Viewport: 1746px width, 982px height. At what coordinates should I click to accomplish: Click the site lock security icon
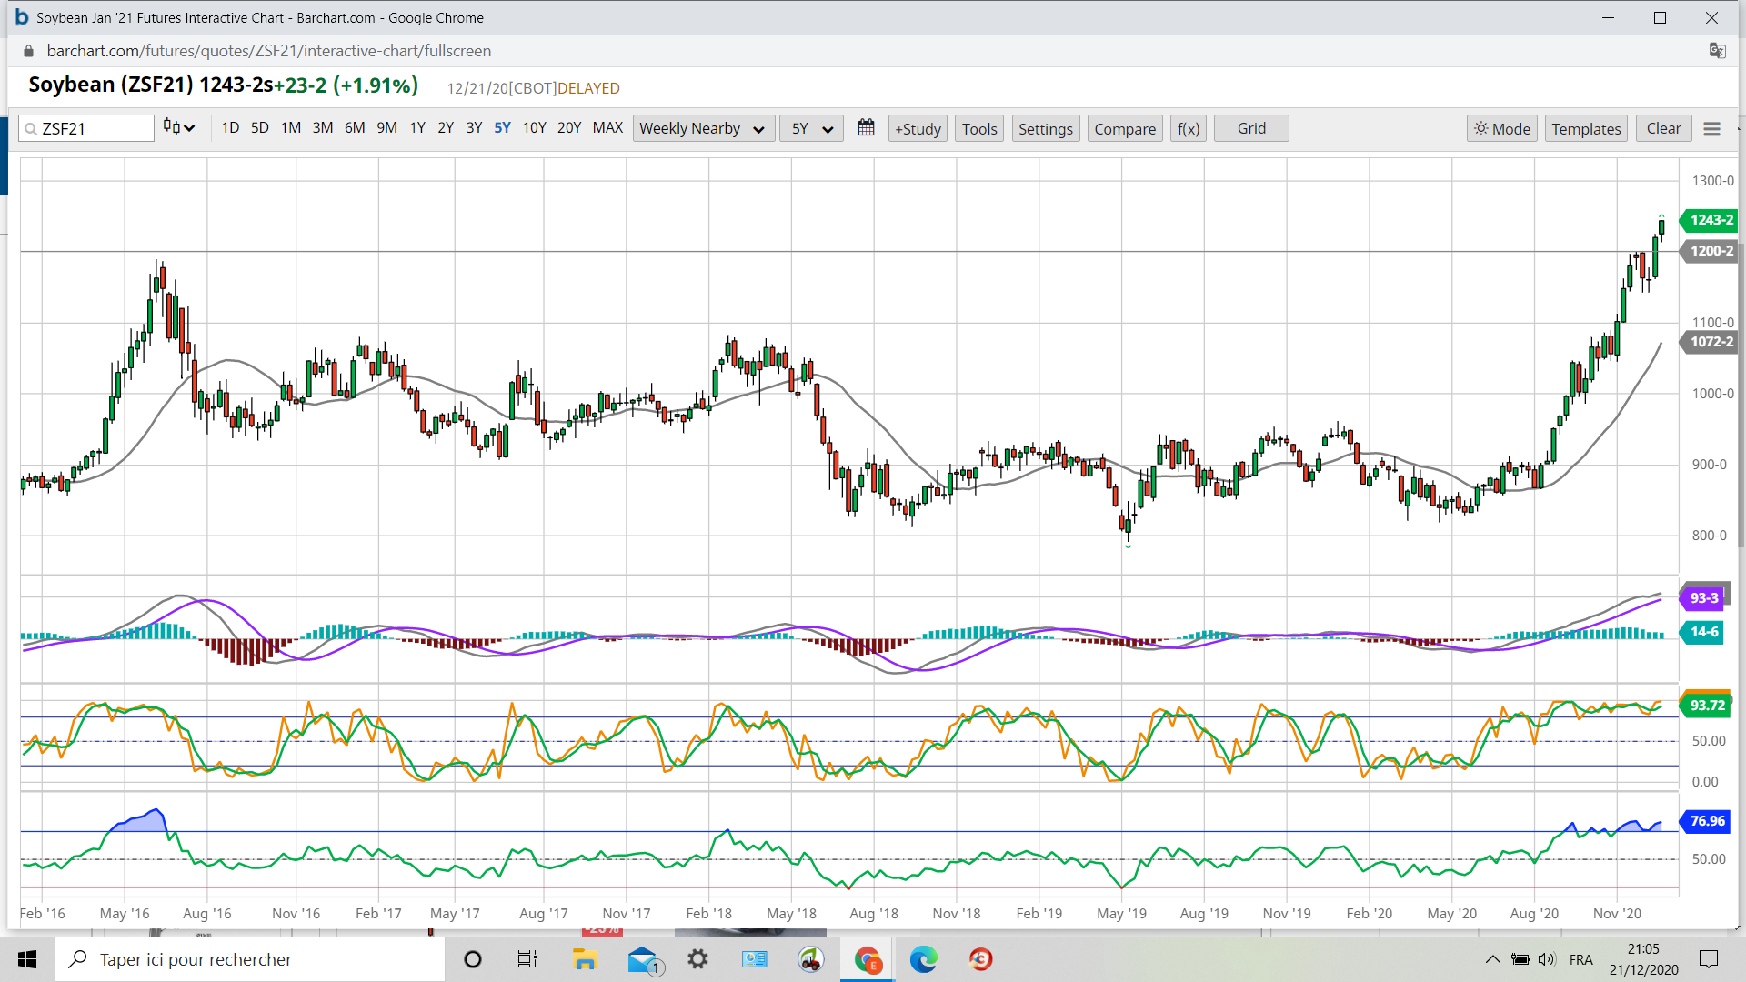(28, 51)
